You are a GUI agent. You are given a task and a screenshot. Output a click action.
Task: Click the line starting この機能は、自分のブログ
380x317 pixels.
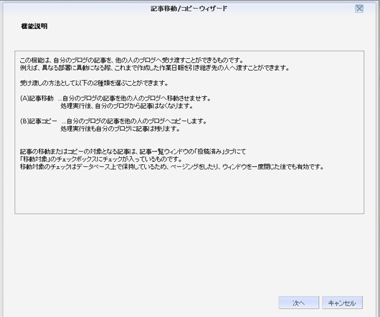[x=132, y=60]
